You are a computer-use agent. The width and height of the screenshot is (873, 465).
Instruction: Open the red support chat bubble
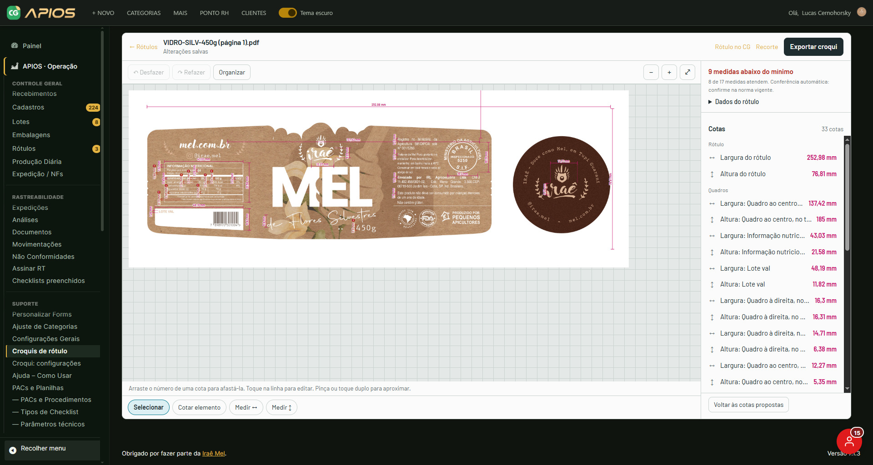pos(849,441)
